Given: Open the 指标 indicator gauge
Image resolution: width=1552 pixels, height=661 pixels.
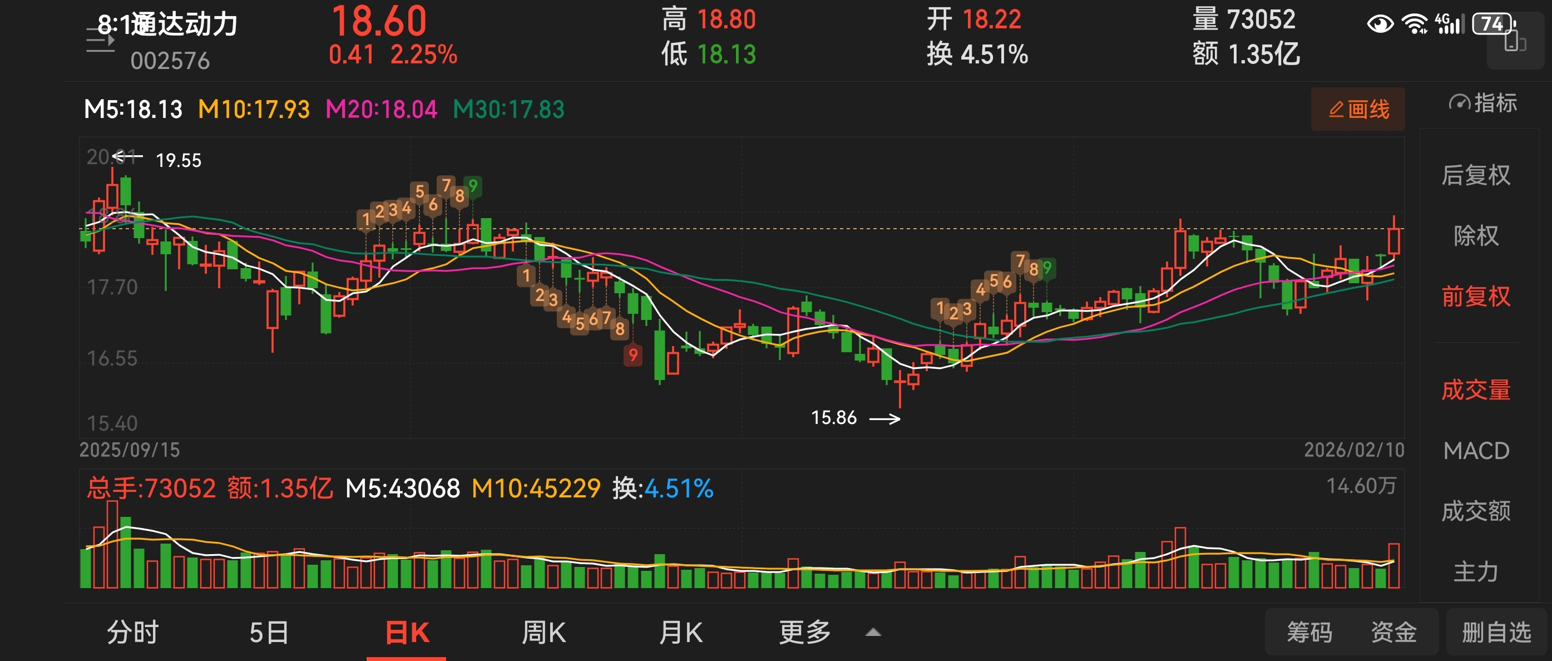Looking at the screenshot, I should tap(1482, 103).
